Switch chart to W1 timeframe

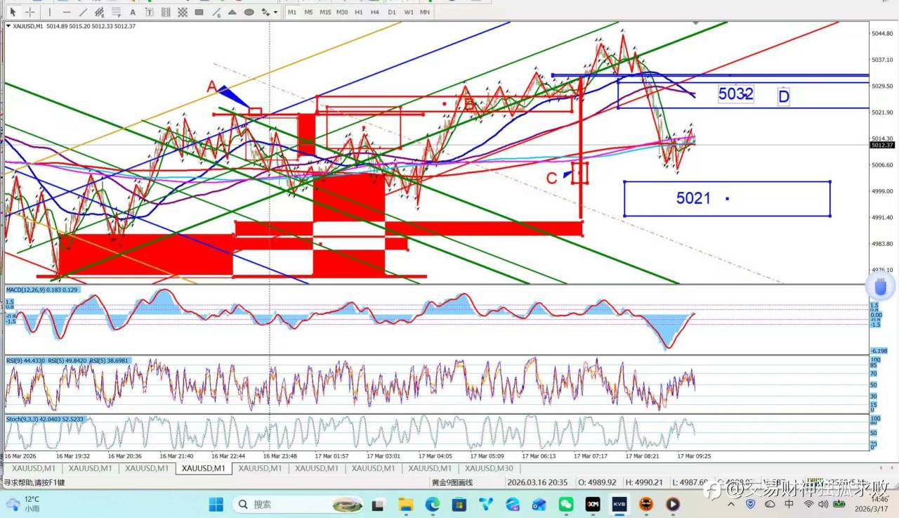(409, 12)
